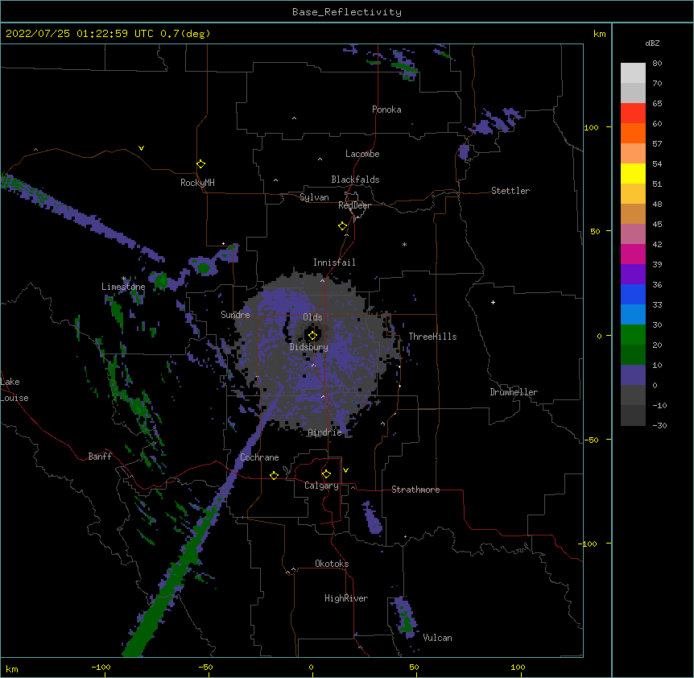
Task: Click the yellow V marker northeast of Calgary
Action: click(345, 470)
